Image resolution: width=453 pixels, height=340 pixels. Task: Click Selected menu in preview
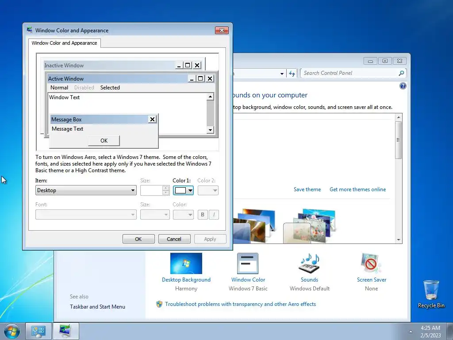coord(110,88)
